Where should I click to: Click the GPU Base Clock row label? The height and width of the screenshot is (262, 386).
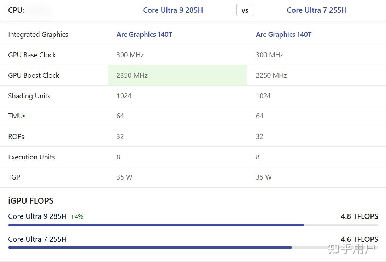[x=32, y=55]
